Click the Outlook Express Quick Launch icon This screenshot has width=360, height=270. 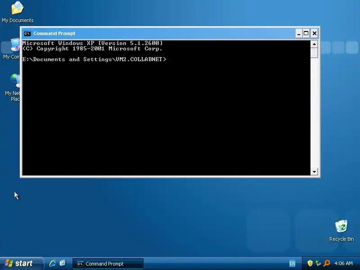point(63,263)
